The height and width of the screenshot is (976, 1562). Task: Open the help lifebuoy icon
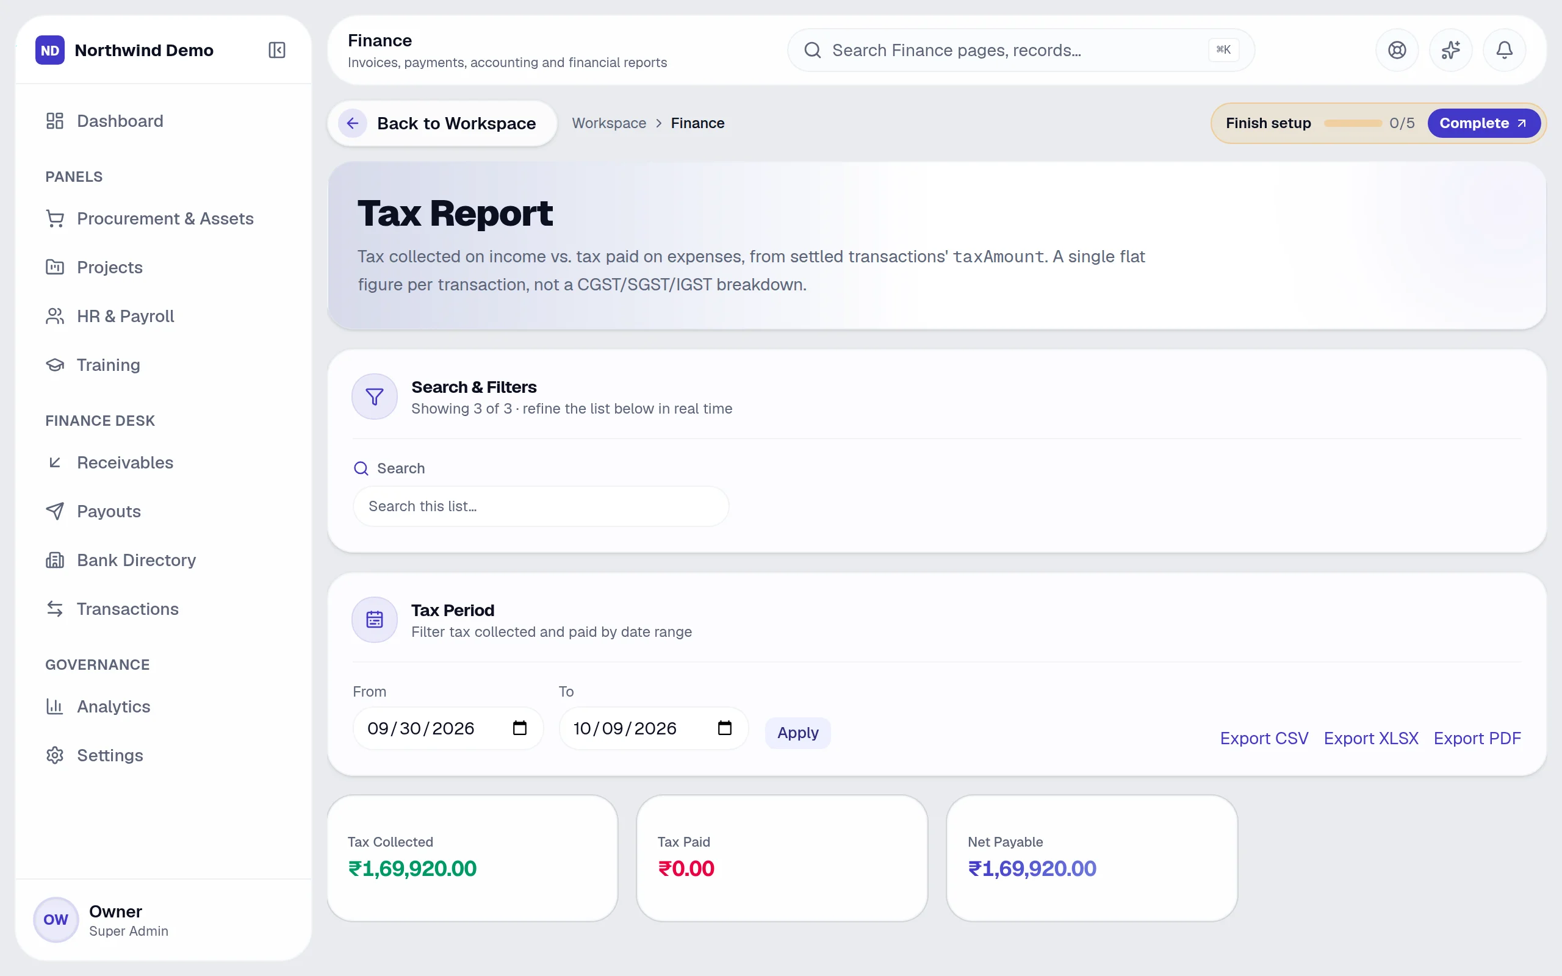(x=1397, y=49)
